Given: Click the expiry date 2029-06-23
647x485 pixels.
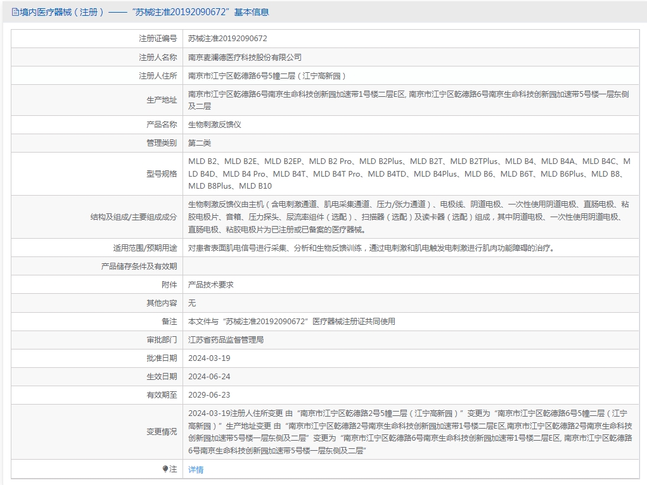Looking at the screenshot, I should pyautogui.click(x=209, y=395).
